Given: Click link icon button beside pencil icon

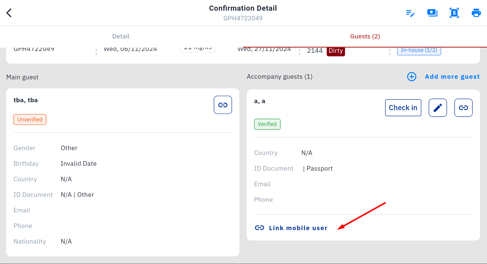Looking at the screenshot, I should (463, 108).
